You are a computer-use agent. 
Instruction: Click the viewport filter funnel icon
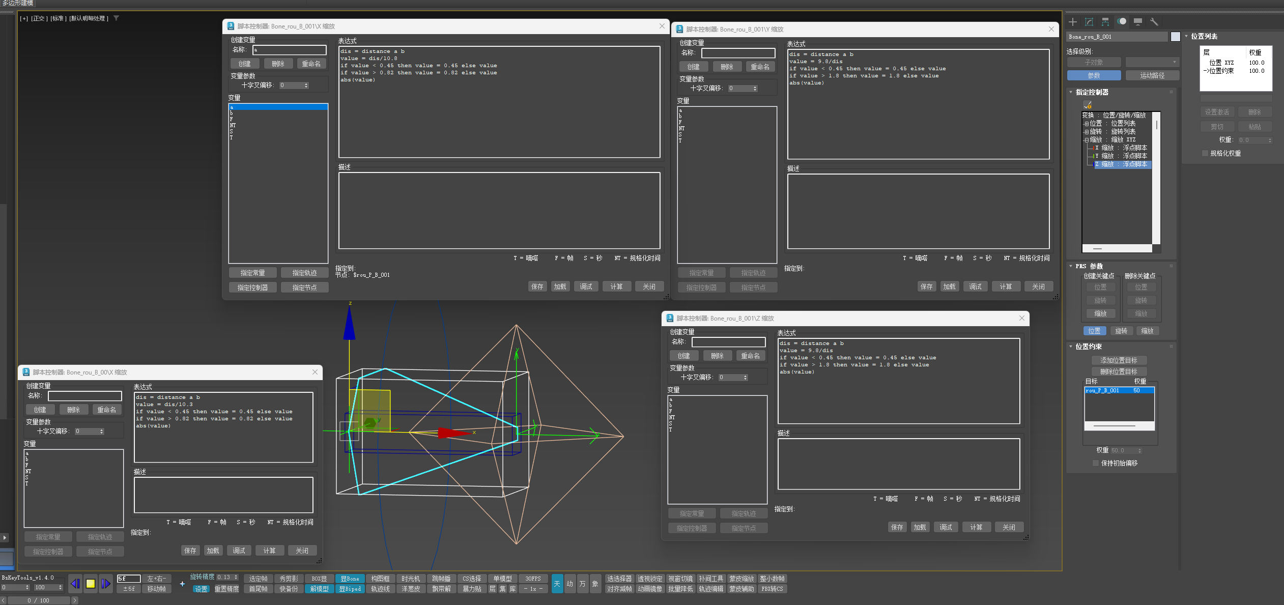click(116, 18)
